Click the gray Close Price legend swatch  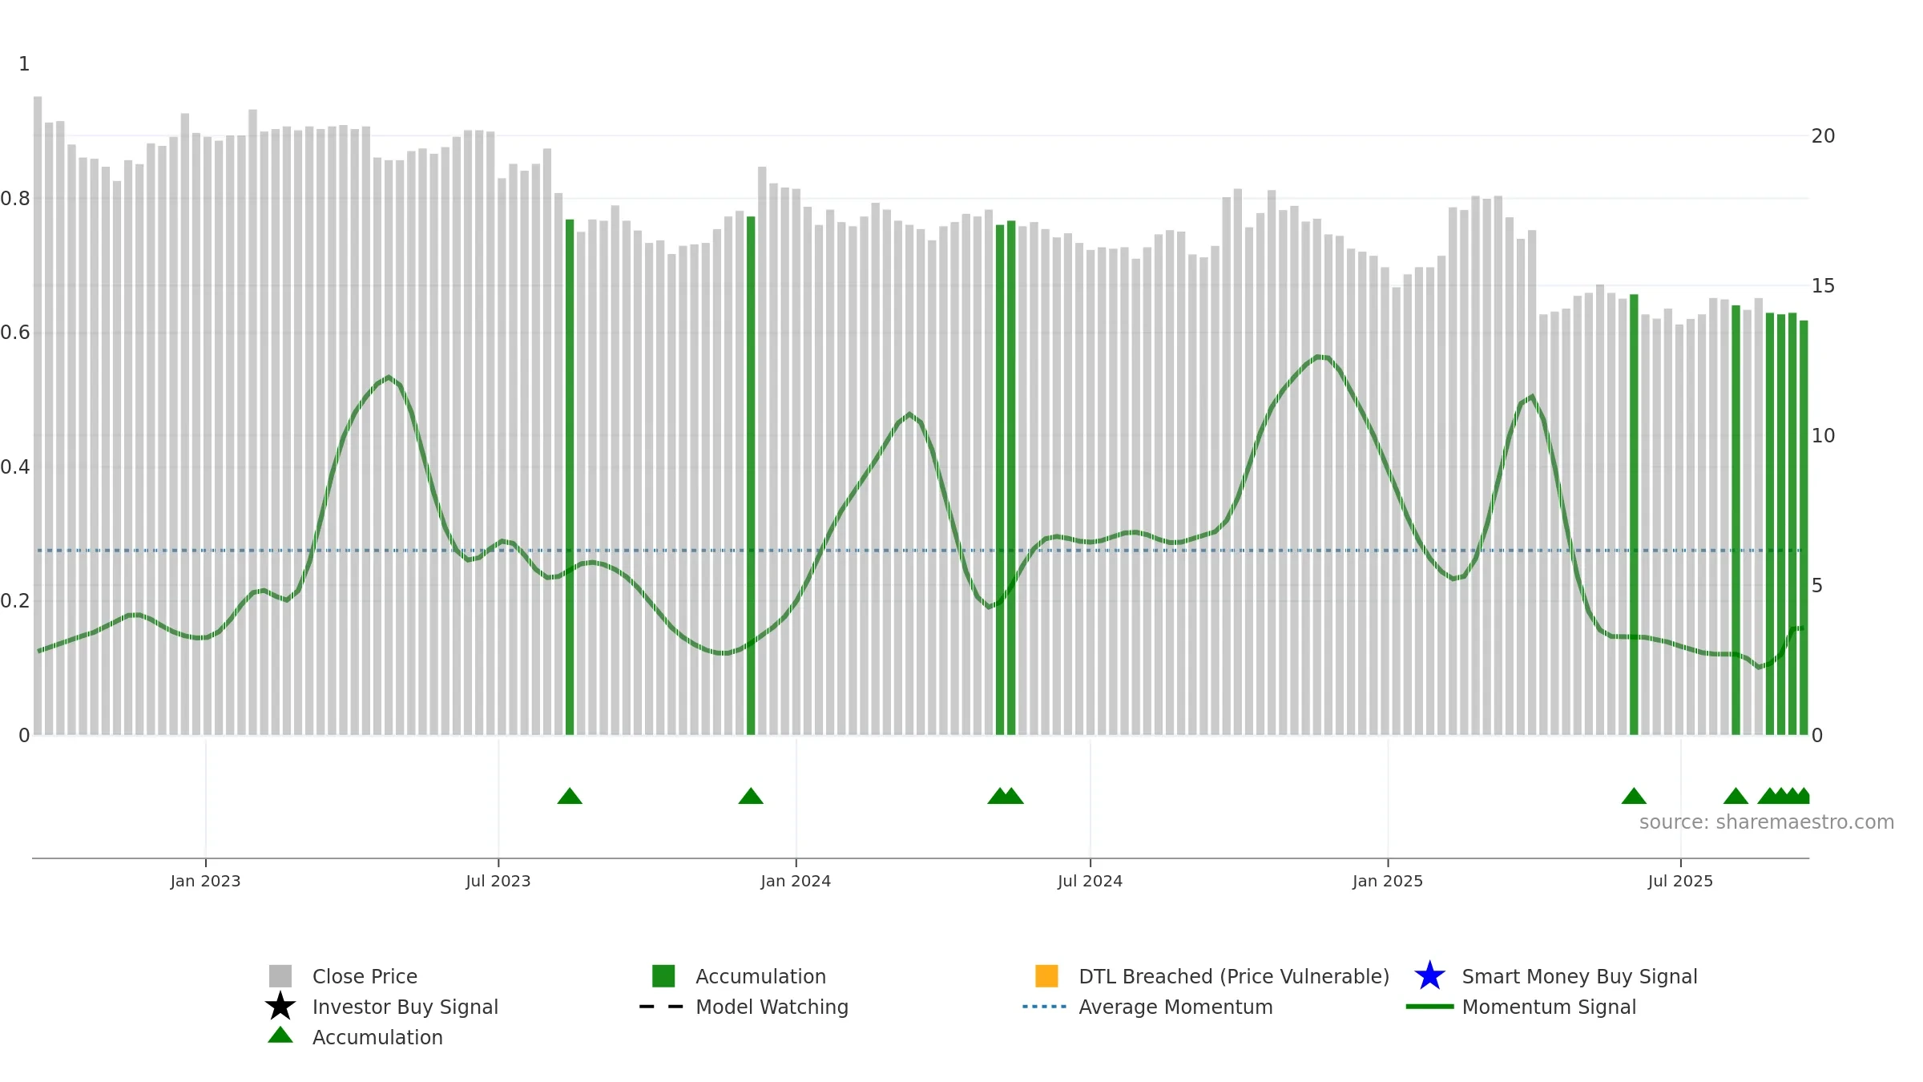[280, 976]
